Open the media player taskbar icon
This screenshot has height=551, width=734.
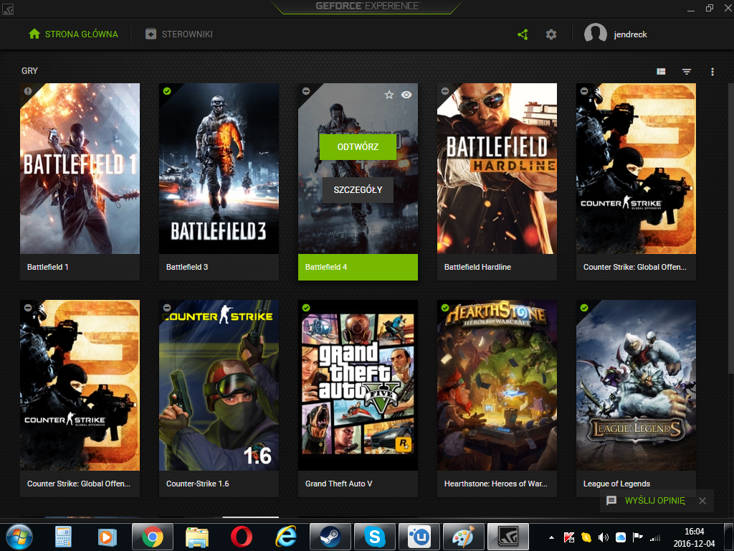(x=107, y=537)
